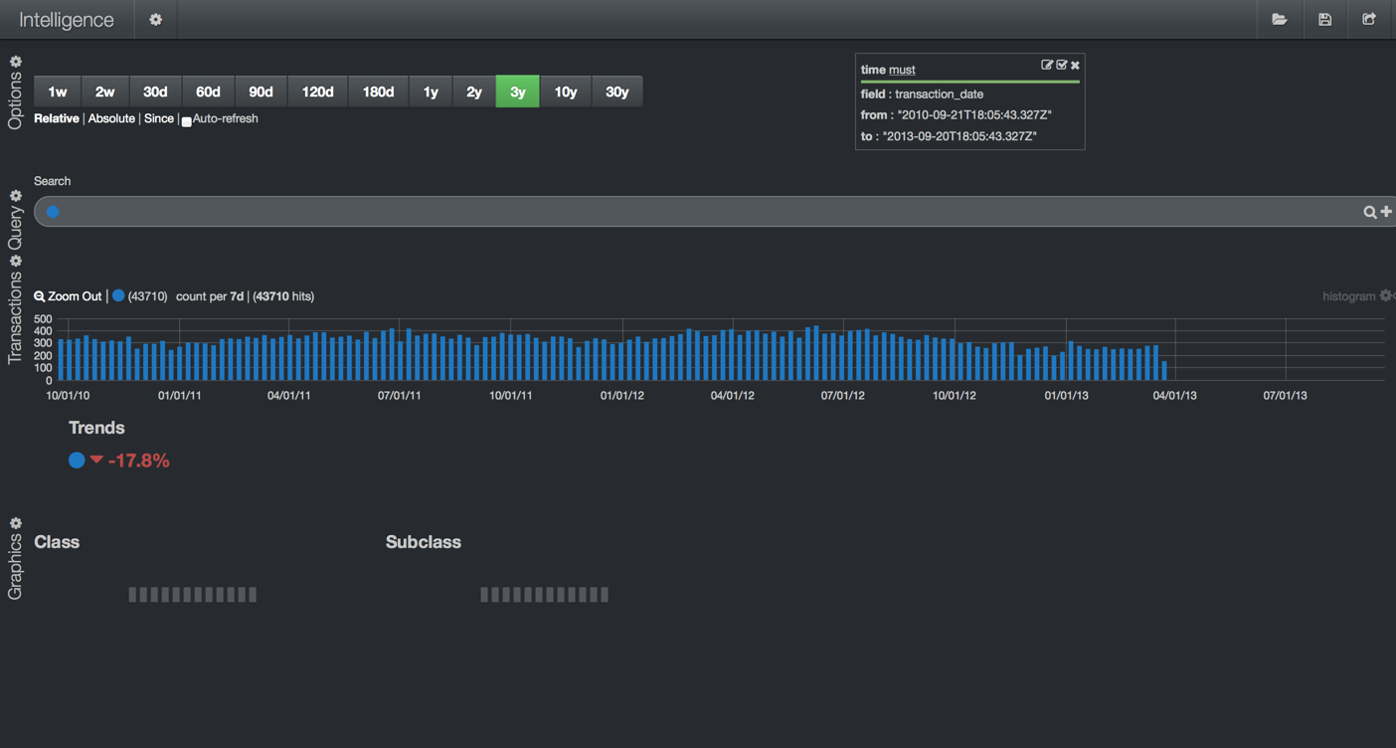Click the Subclass panel heading

[x=424, y=542]
